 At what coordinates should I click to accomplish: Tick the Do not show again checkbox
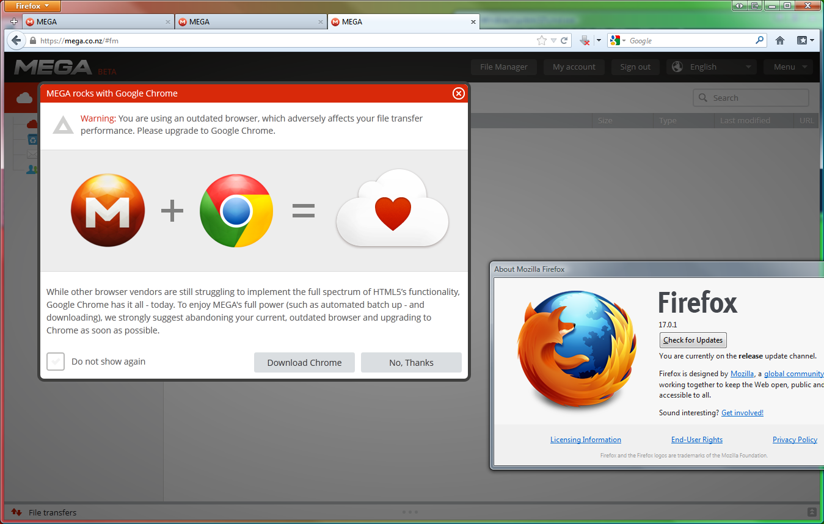tap(56, 362)
